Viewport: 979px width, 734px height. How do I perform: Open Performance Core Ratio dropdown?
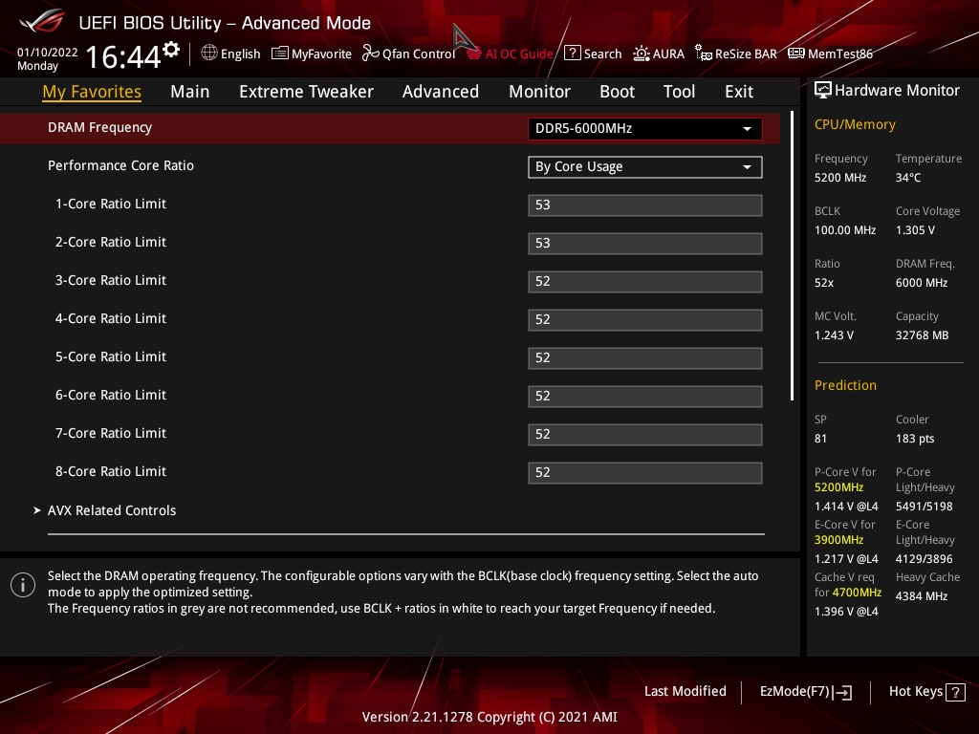pyautogui.click(x=645, y=166)
